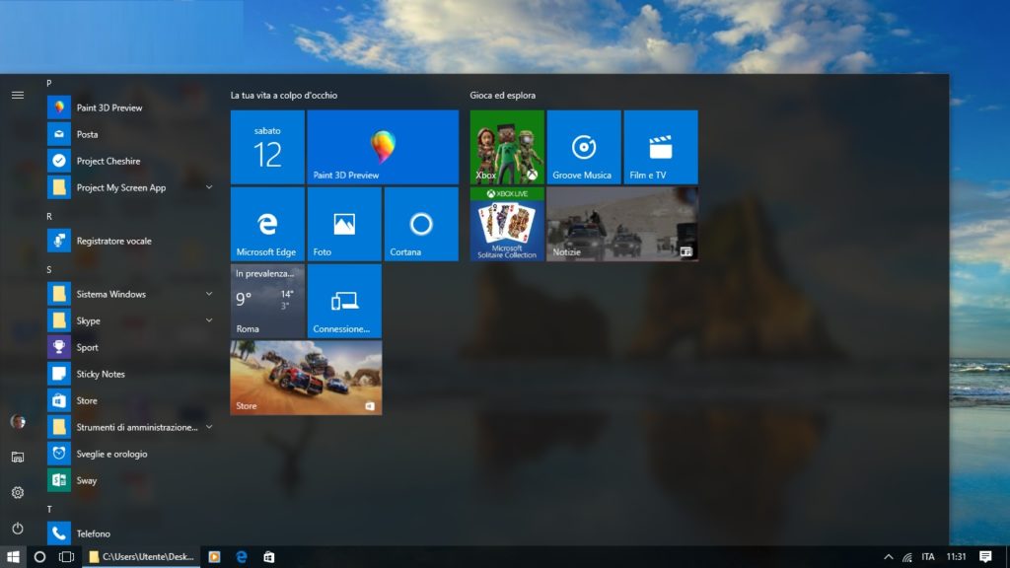Click the Windows Start button

click(x=13, y=557)
